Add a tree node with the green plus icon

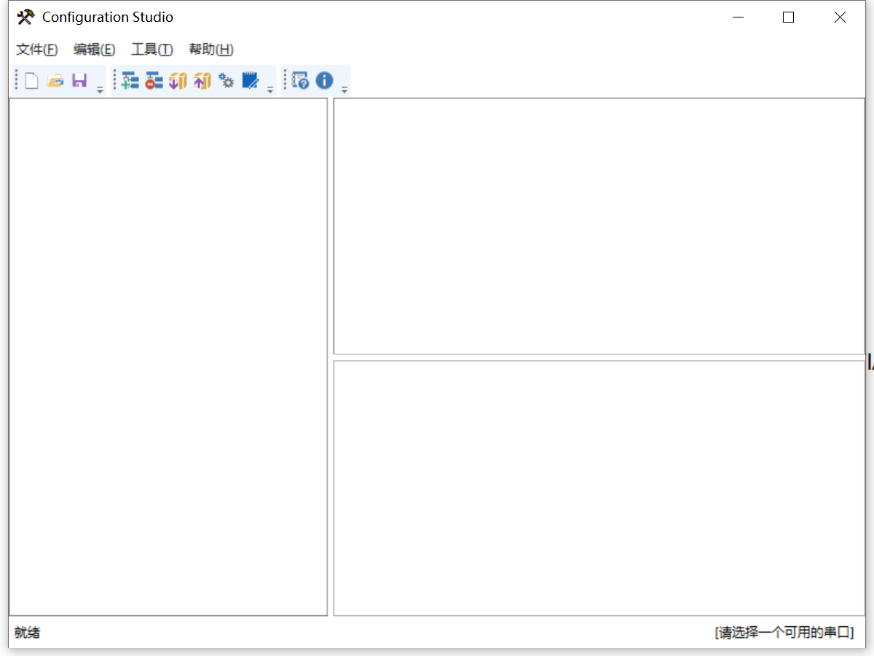pyautogui.click(x=130, y=81)
